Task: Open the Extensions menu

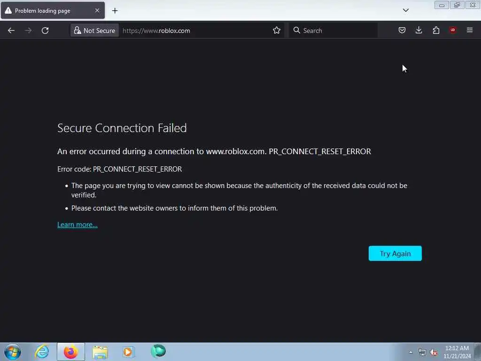Action: [x=436, y=30]
